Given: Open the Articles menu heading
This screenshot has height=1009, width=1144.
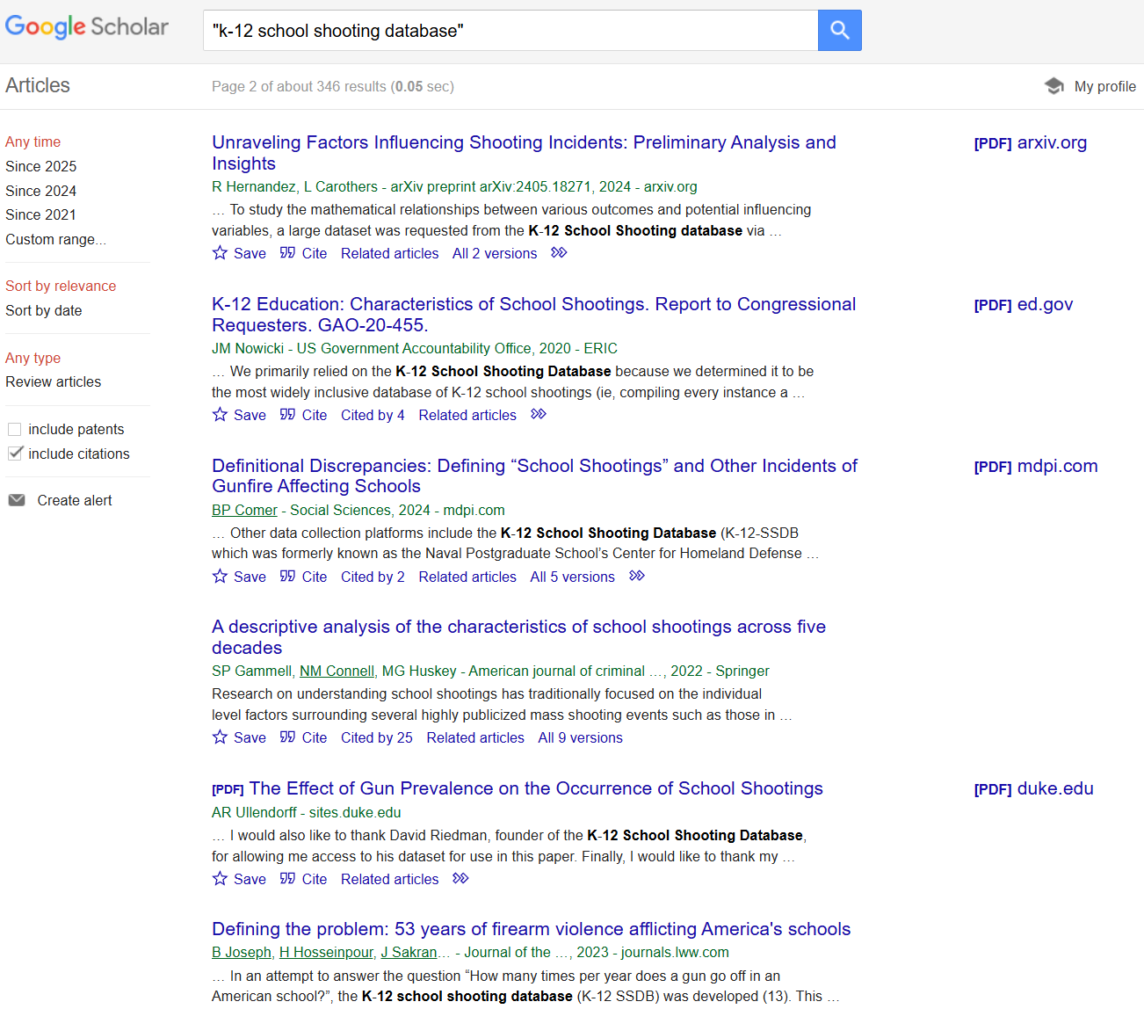Looking at the screenshot, I should click(x=38, y=85).
